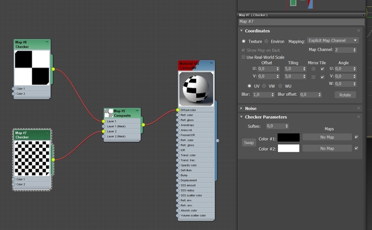Collapse the Checker Parameters rollout

click(x=265, y=117)
